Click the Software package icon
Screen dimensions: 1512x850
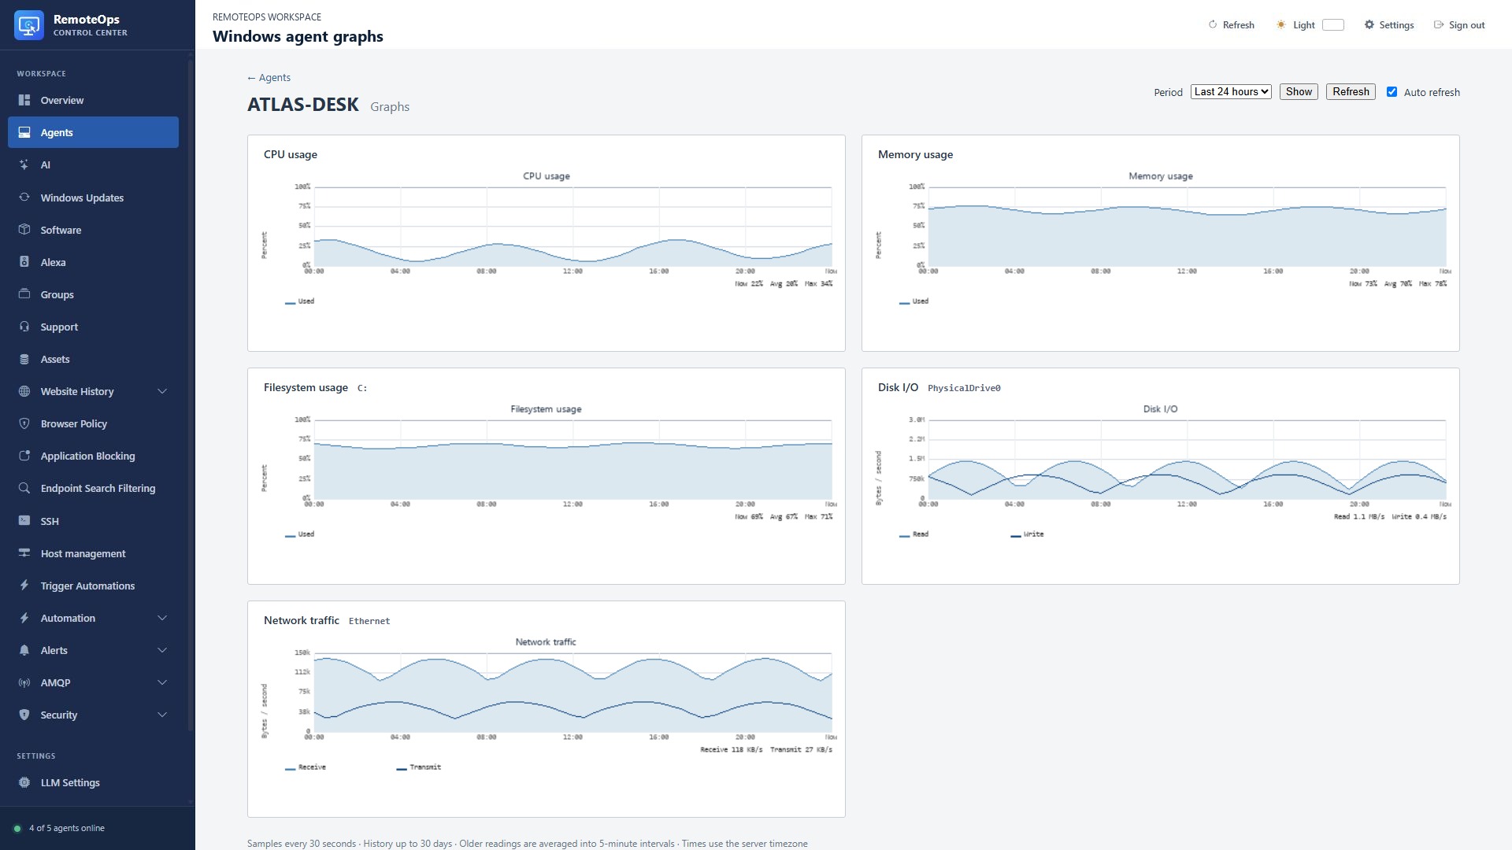(24, 230)
